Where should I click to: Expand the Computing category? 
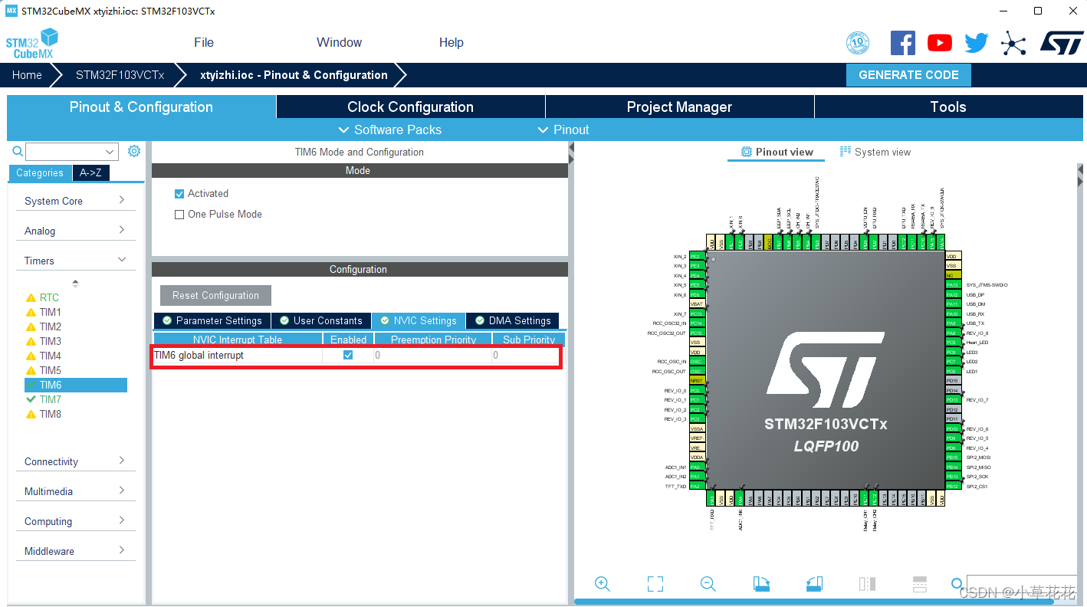(75, 521)
